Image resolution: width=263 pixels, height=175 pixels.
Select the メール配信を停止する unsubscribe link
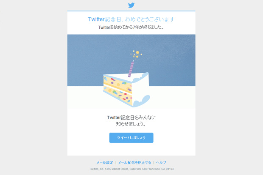coord(135,162)
